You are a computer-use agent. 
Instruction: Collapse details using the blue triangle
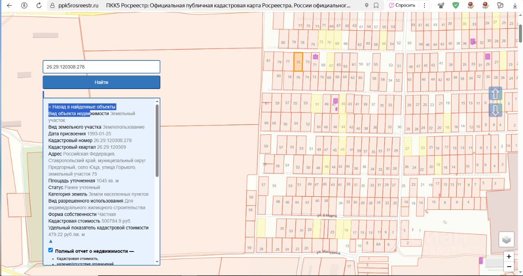51,241
